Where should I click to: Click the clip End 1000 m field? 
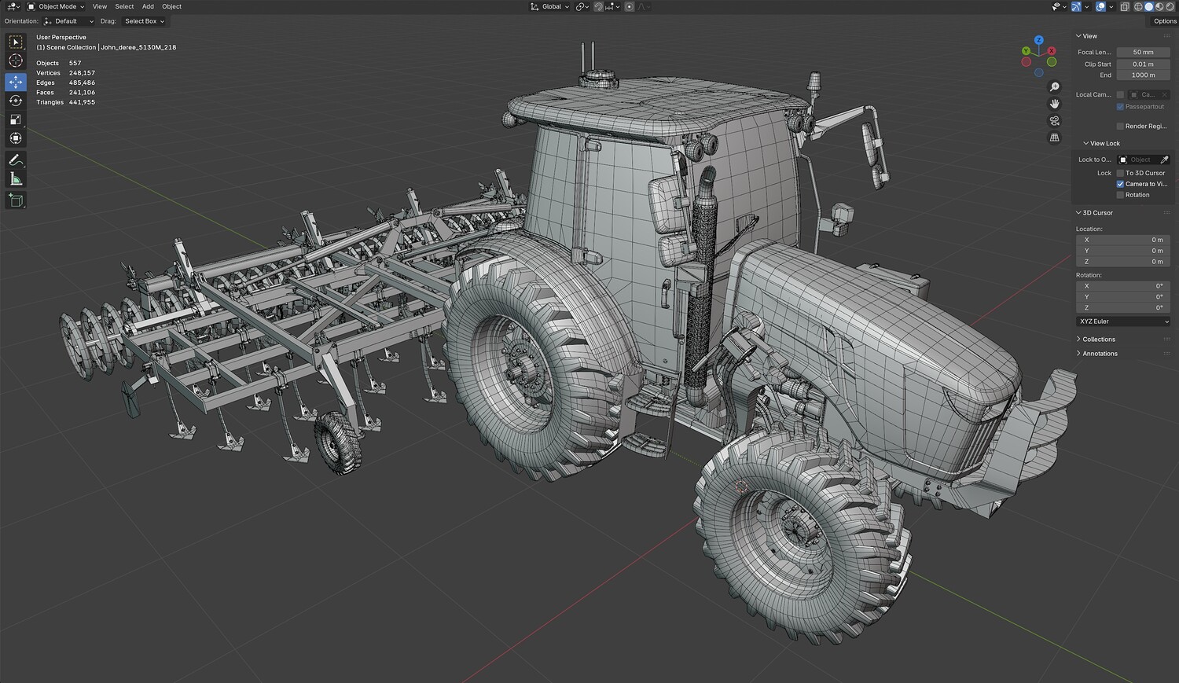(x=1143, y=75)
